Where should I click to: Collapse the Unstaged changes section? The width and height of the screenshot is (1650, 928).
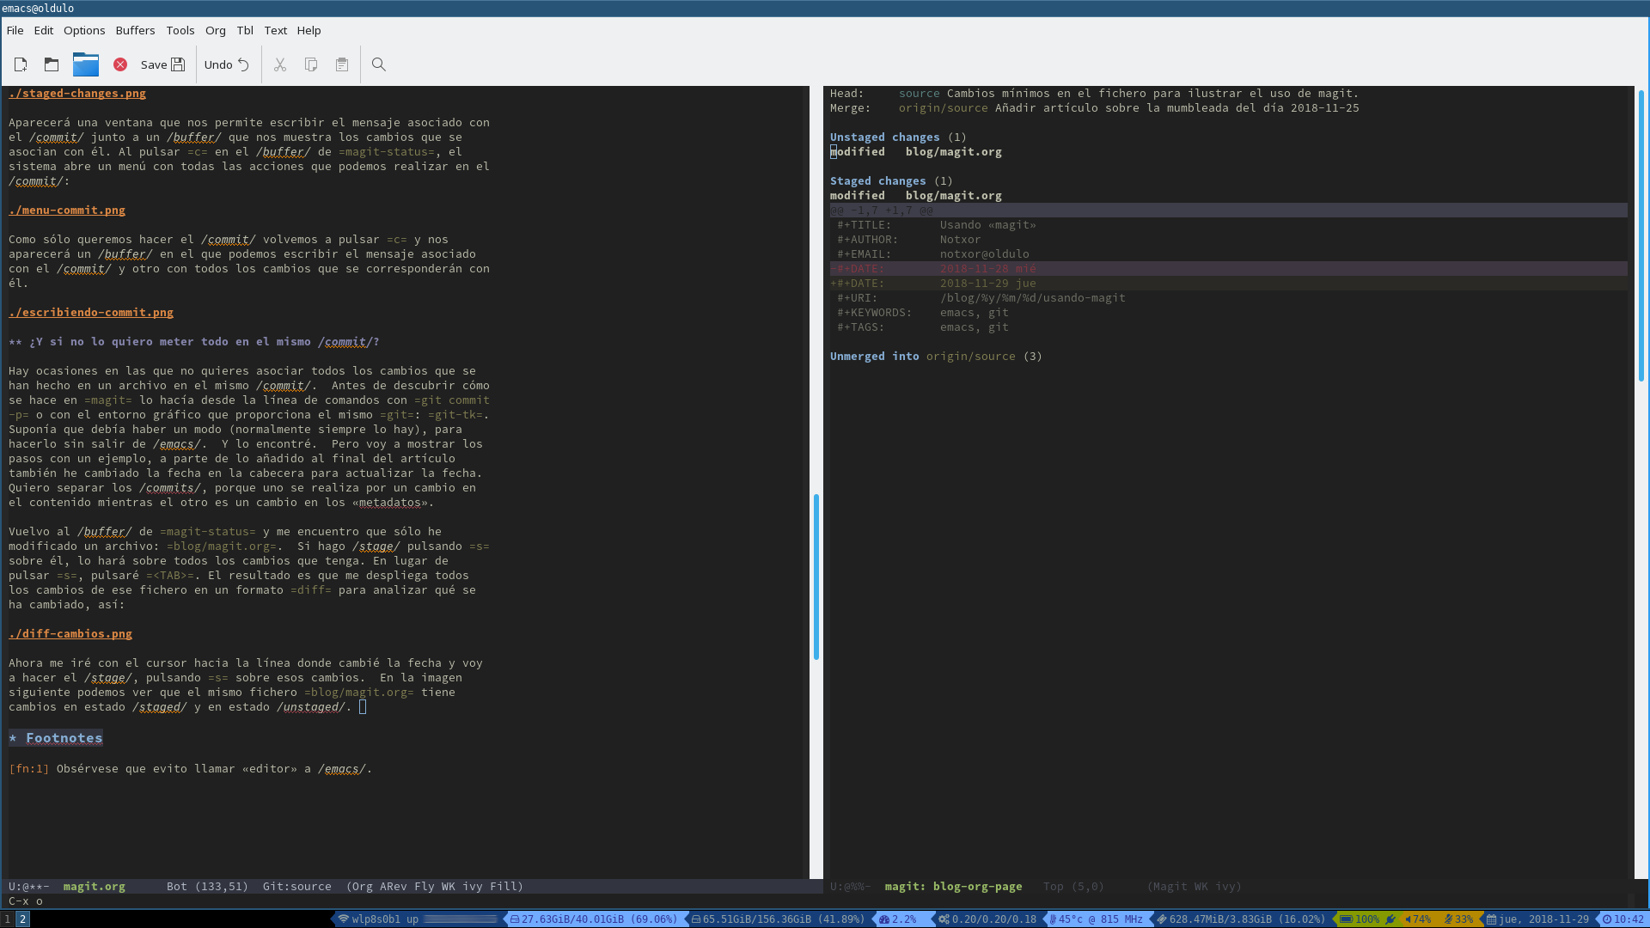(x=898, y=137)
